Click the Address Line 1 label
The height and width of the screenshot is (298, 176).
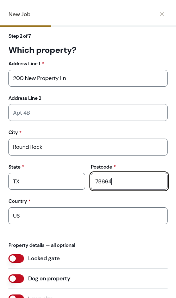25,64
